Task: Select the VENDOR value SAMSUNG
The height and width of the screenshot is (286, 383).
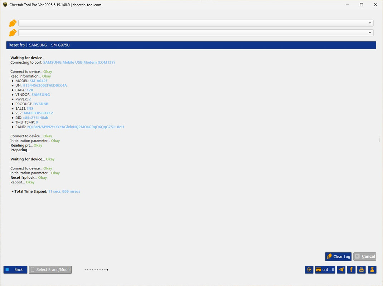Action: tap(40, 95)
